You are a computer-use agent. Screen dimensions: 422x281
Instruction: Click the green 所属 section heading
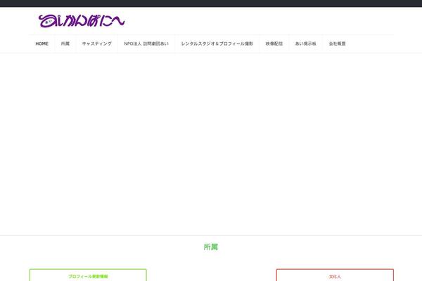tap(211, 247)
